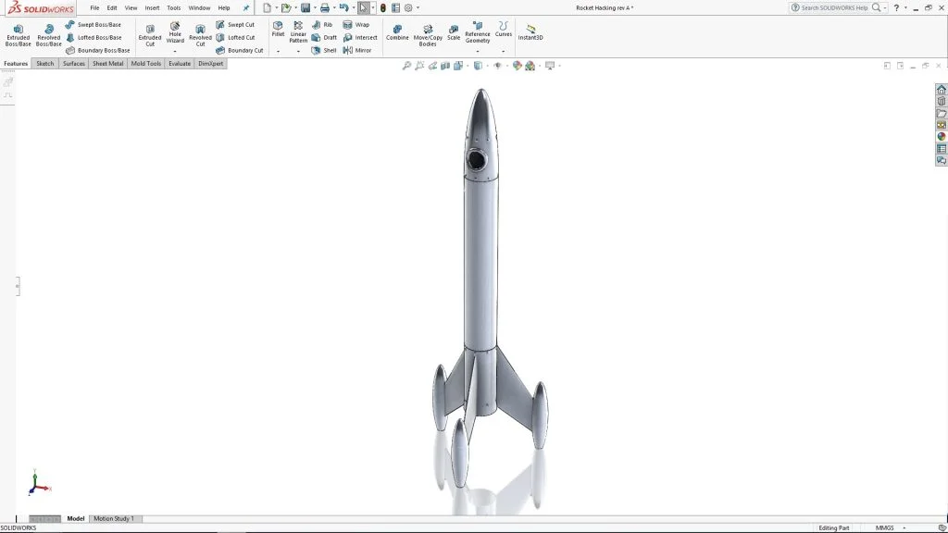
Task: Click the Swept Boss/Base command
Action: (96, 24)
